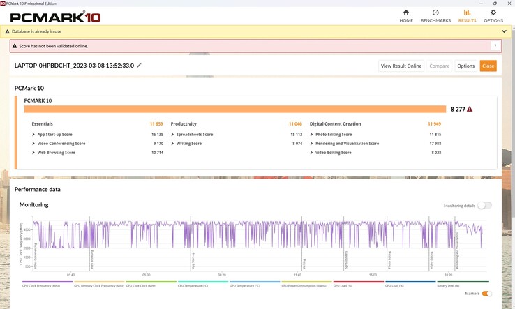Open the Benchmarks gauge icon
515x309 pixels.
[435, 13]
